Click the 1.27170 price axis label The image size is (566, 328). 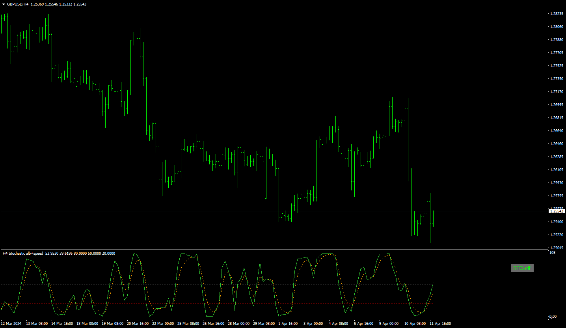point(557,92)
